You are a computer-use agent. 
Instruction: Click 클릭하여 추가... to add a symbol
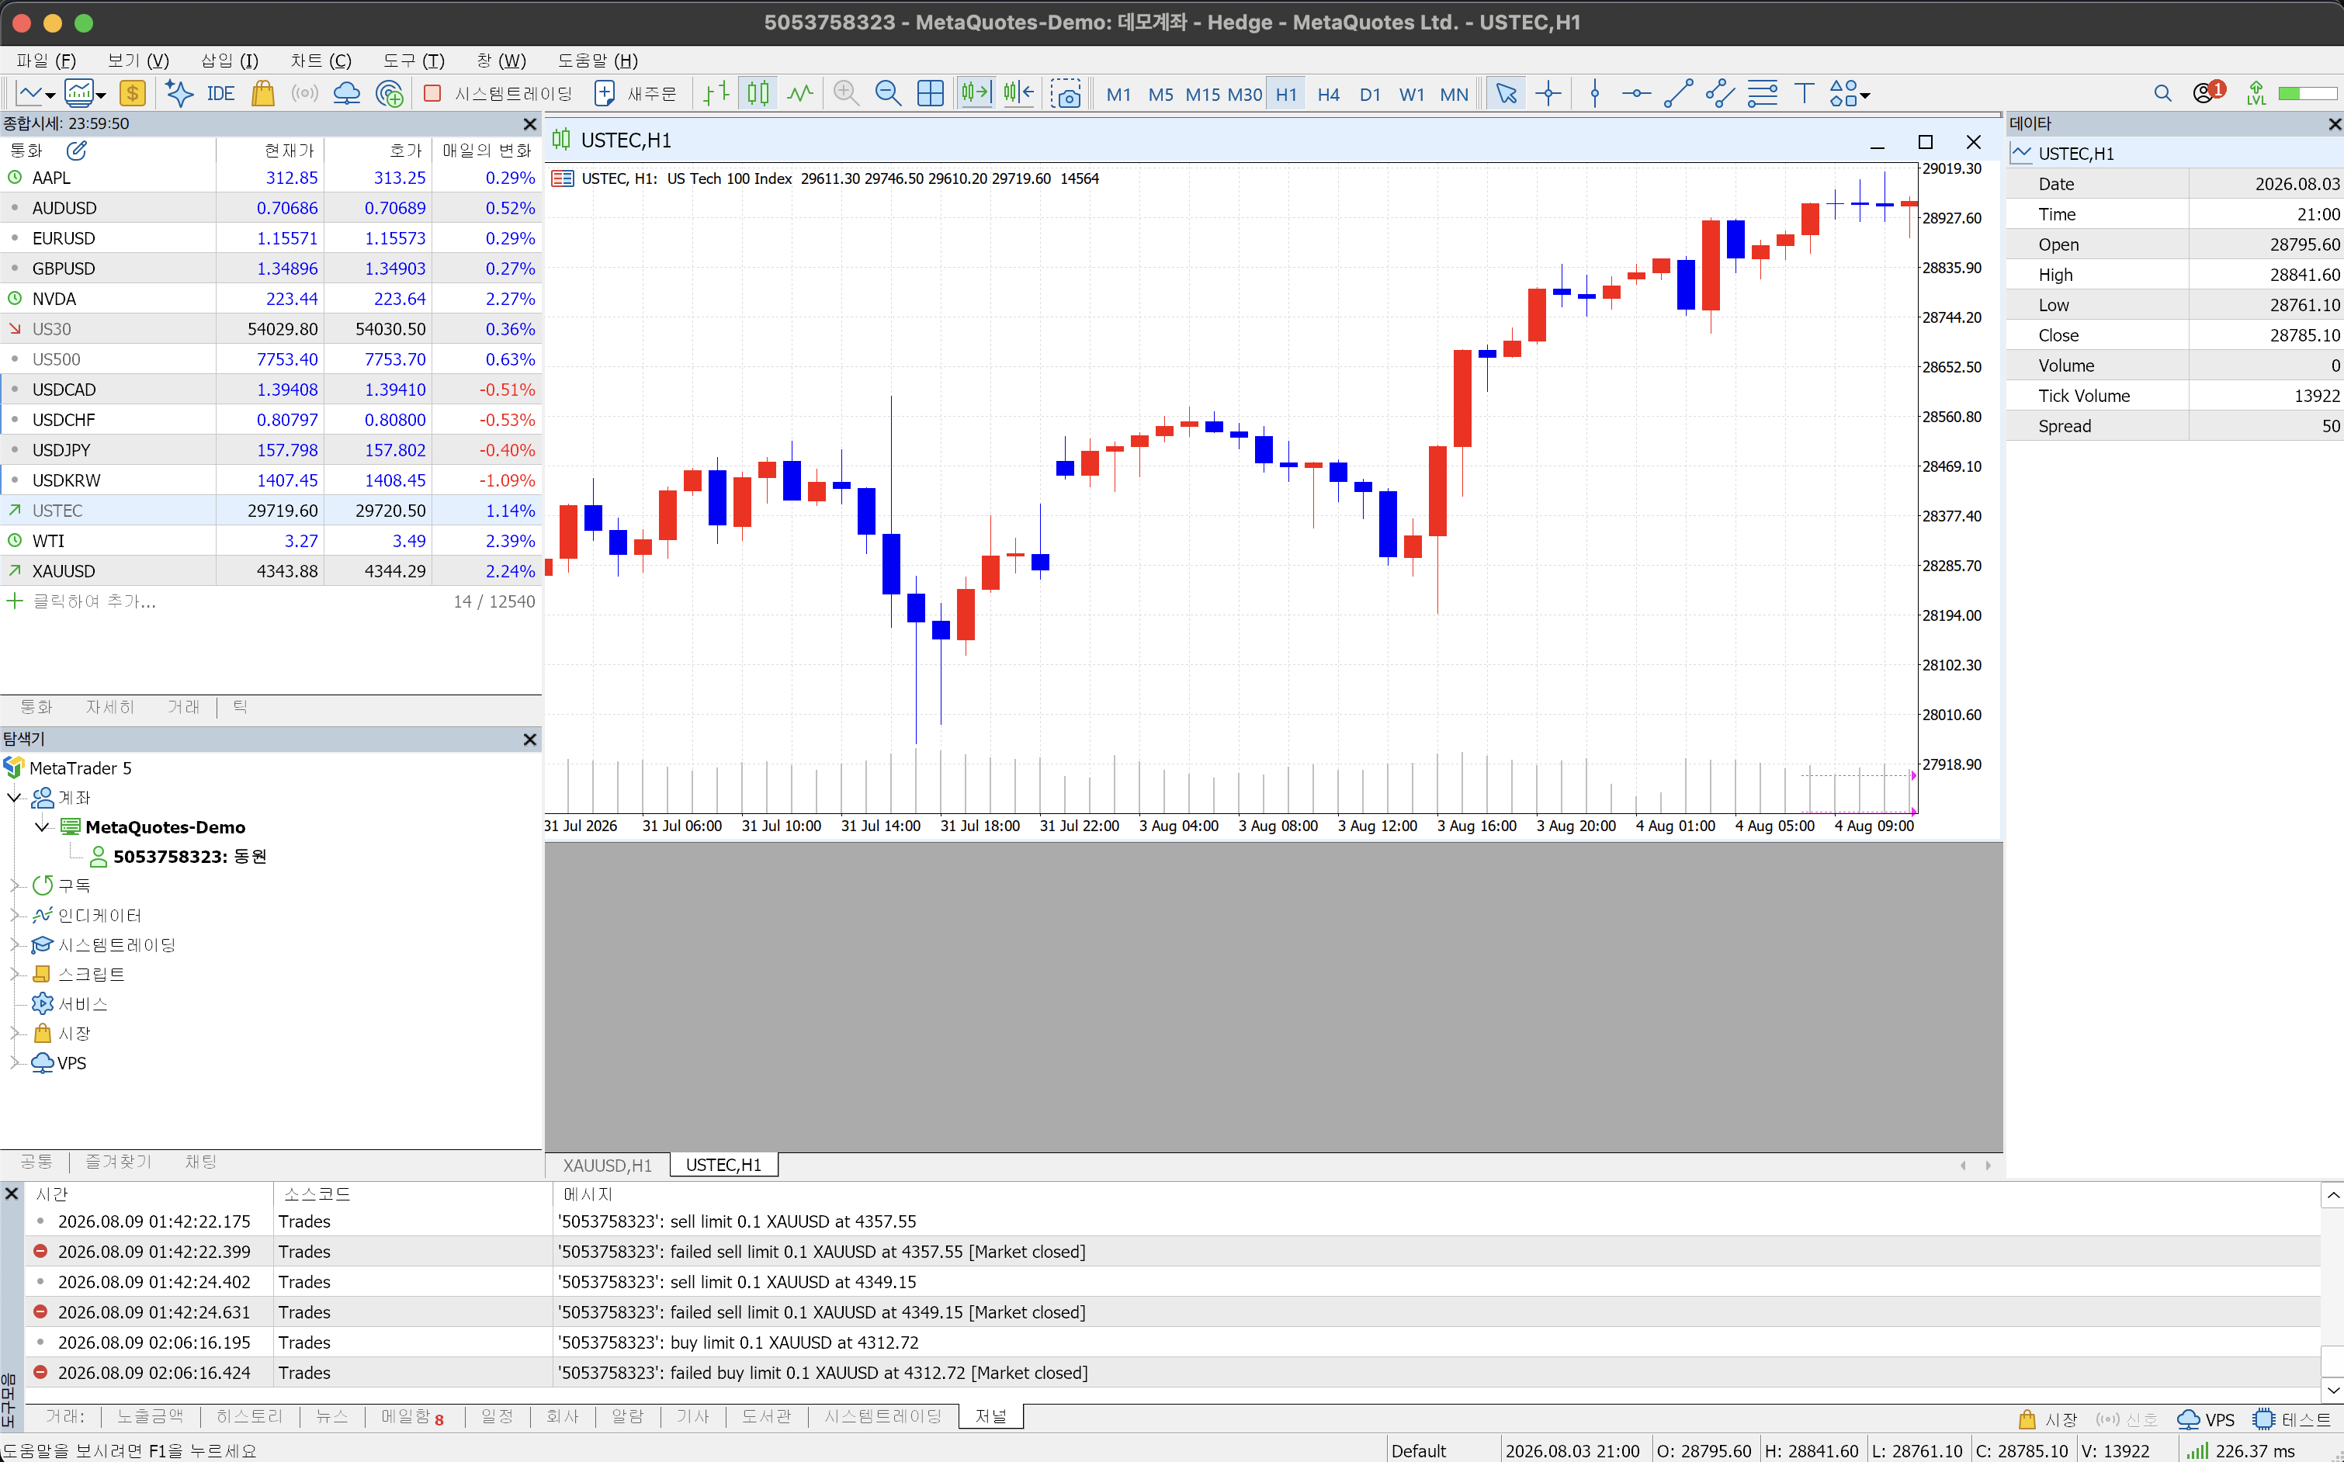point(94,601)
